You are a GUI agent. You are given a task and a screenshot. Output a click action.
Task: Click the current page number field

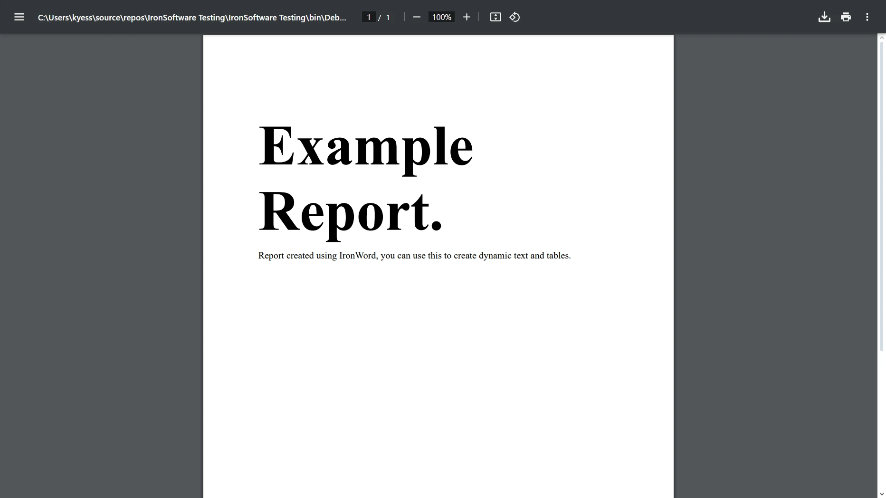(x=369, y=17)
